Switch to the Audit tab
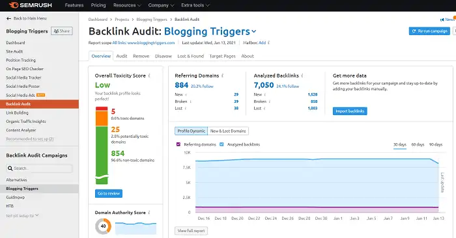The image size is (456, 238). click(x=122, y=56)
